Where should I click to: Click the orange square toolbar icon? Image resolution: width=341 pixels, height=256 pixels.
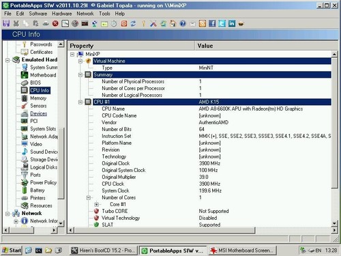point(124,23)
